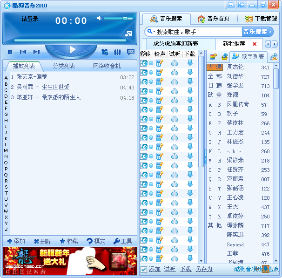The width and height of the screenshot is (282, 278).
Task: Switch to 分类列表 tab
Action: [x=64, y=66]
